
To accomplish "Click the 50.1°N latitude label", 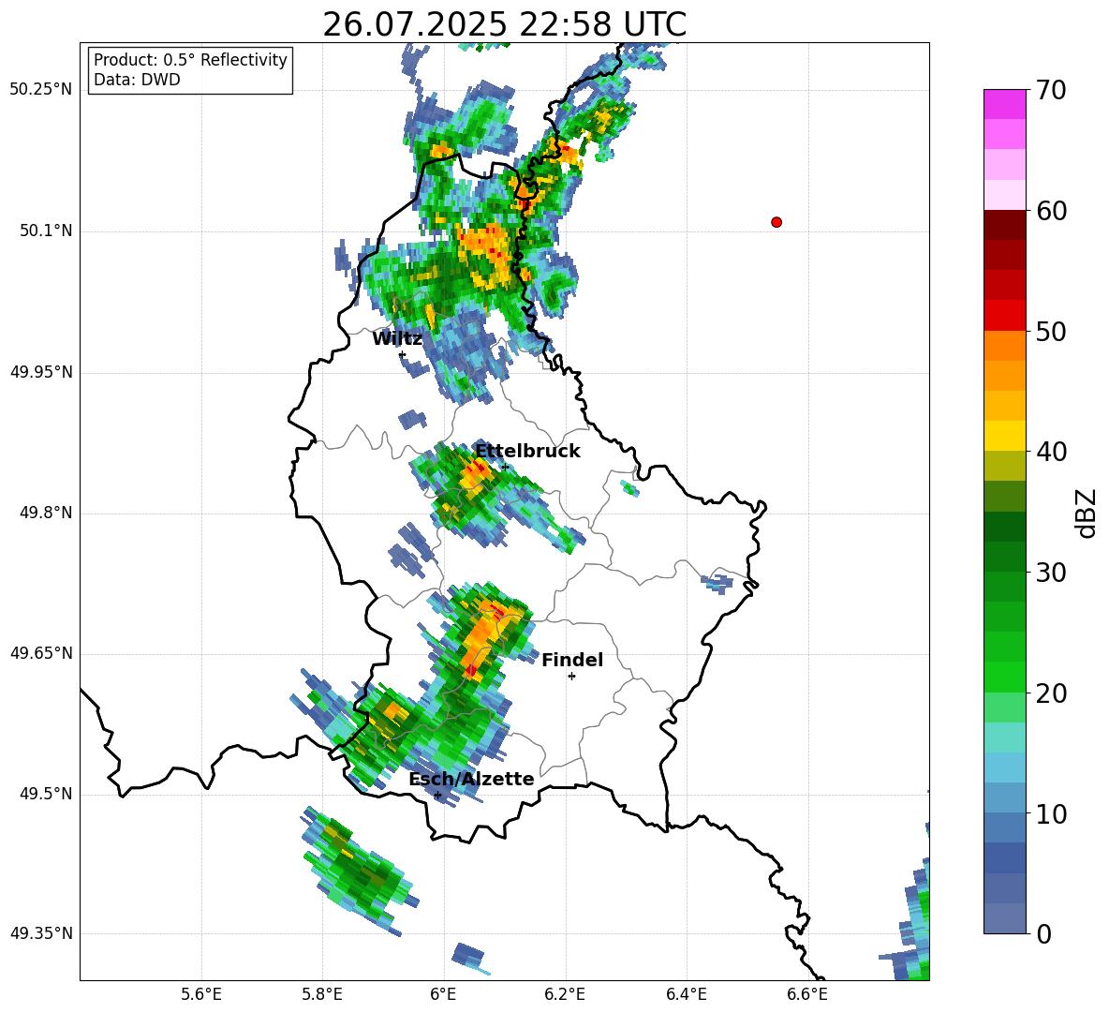I will point(46,231).
